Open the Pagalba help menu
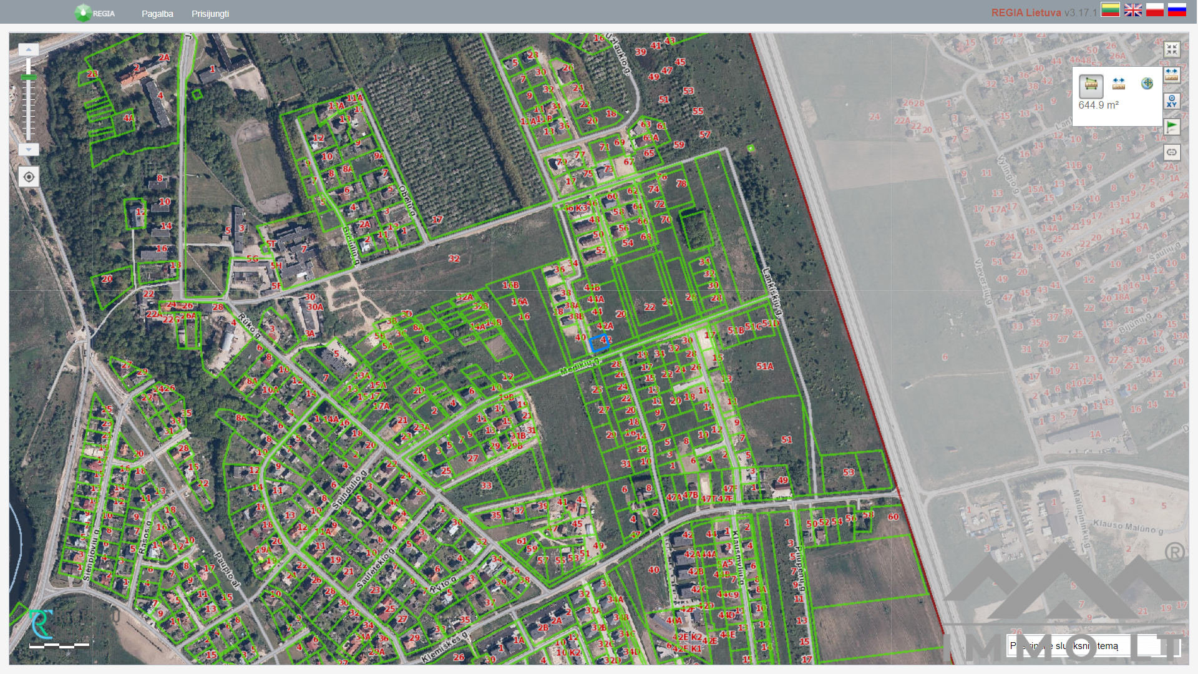Viewport: 1198px width, 674px height. coord(157,14)
